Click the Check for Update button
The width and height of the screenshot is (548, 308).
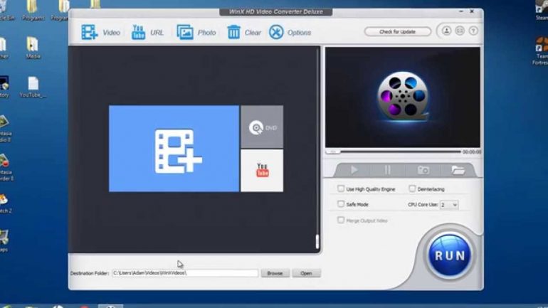397,32
